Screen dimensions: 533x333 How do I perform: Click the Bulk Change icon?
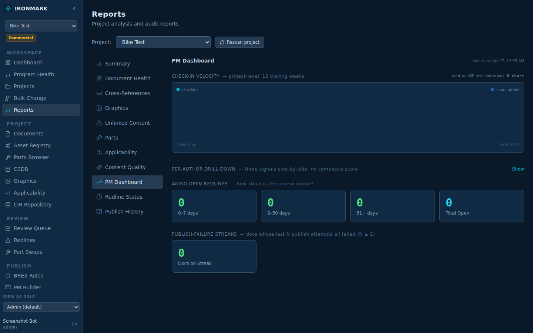click(8, 98)
